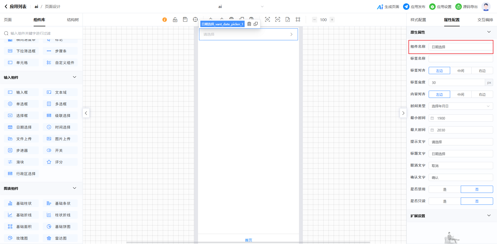
Task: Collapse the 输入组件 section
Action: point(75,77)
